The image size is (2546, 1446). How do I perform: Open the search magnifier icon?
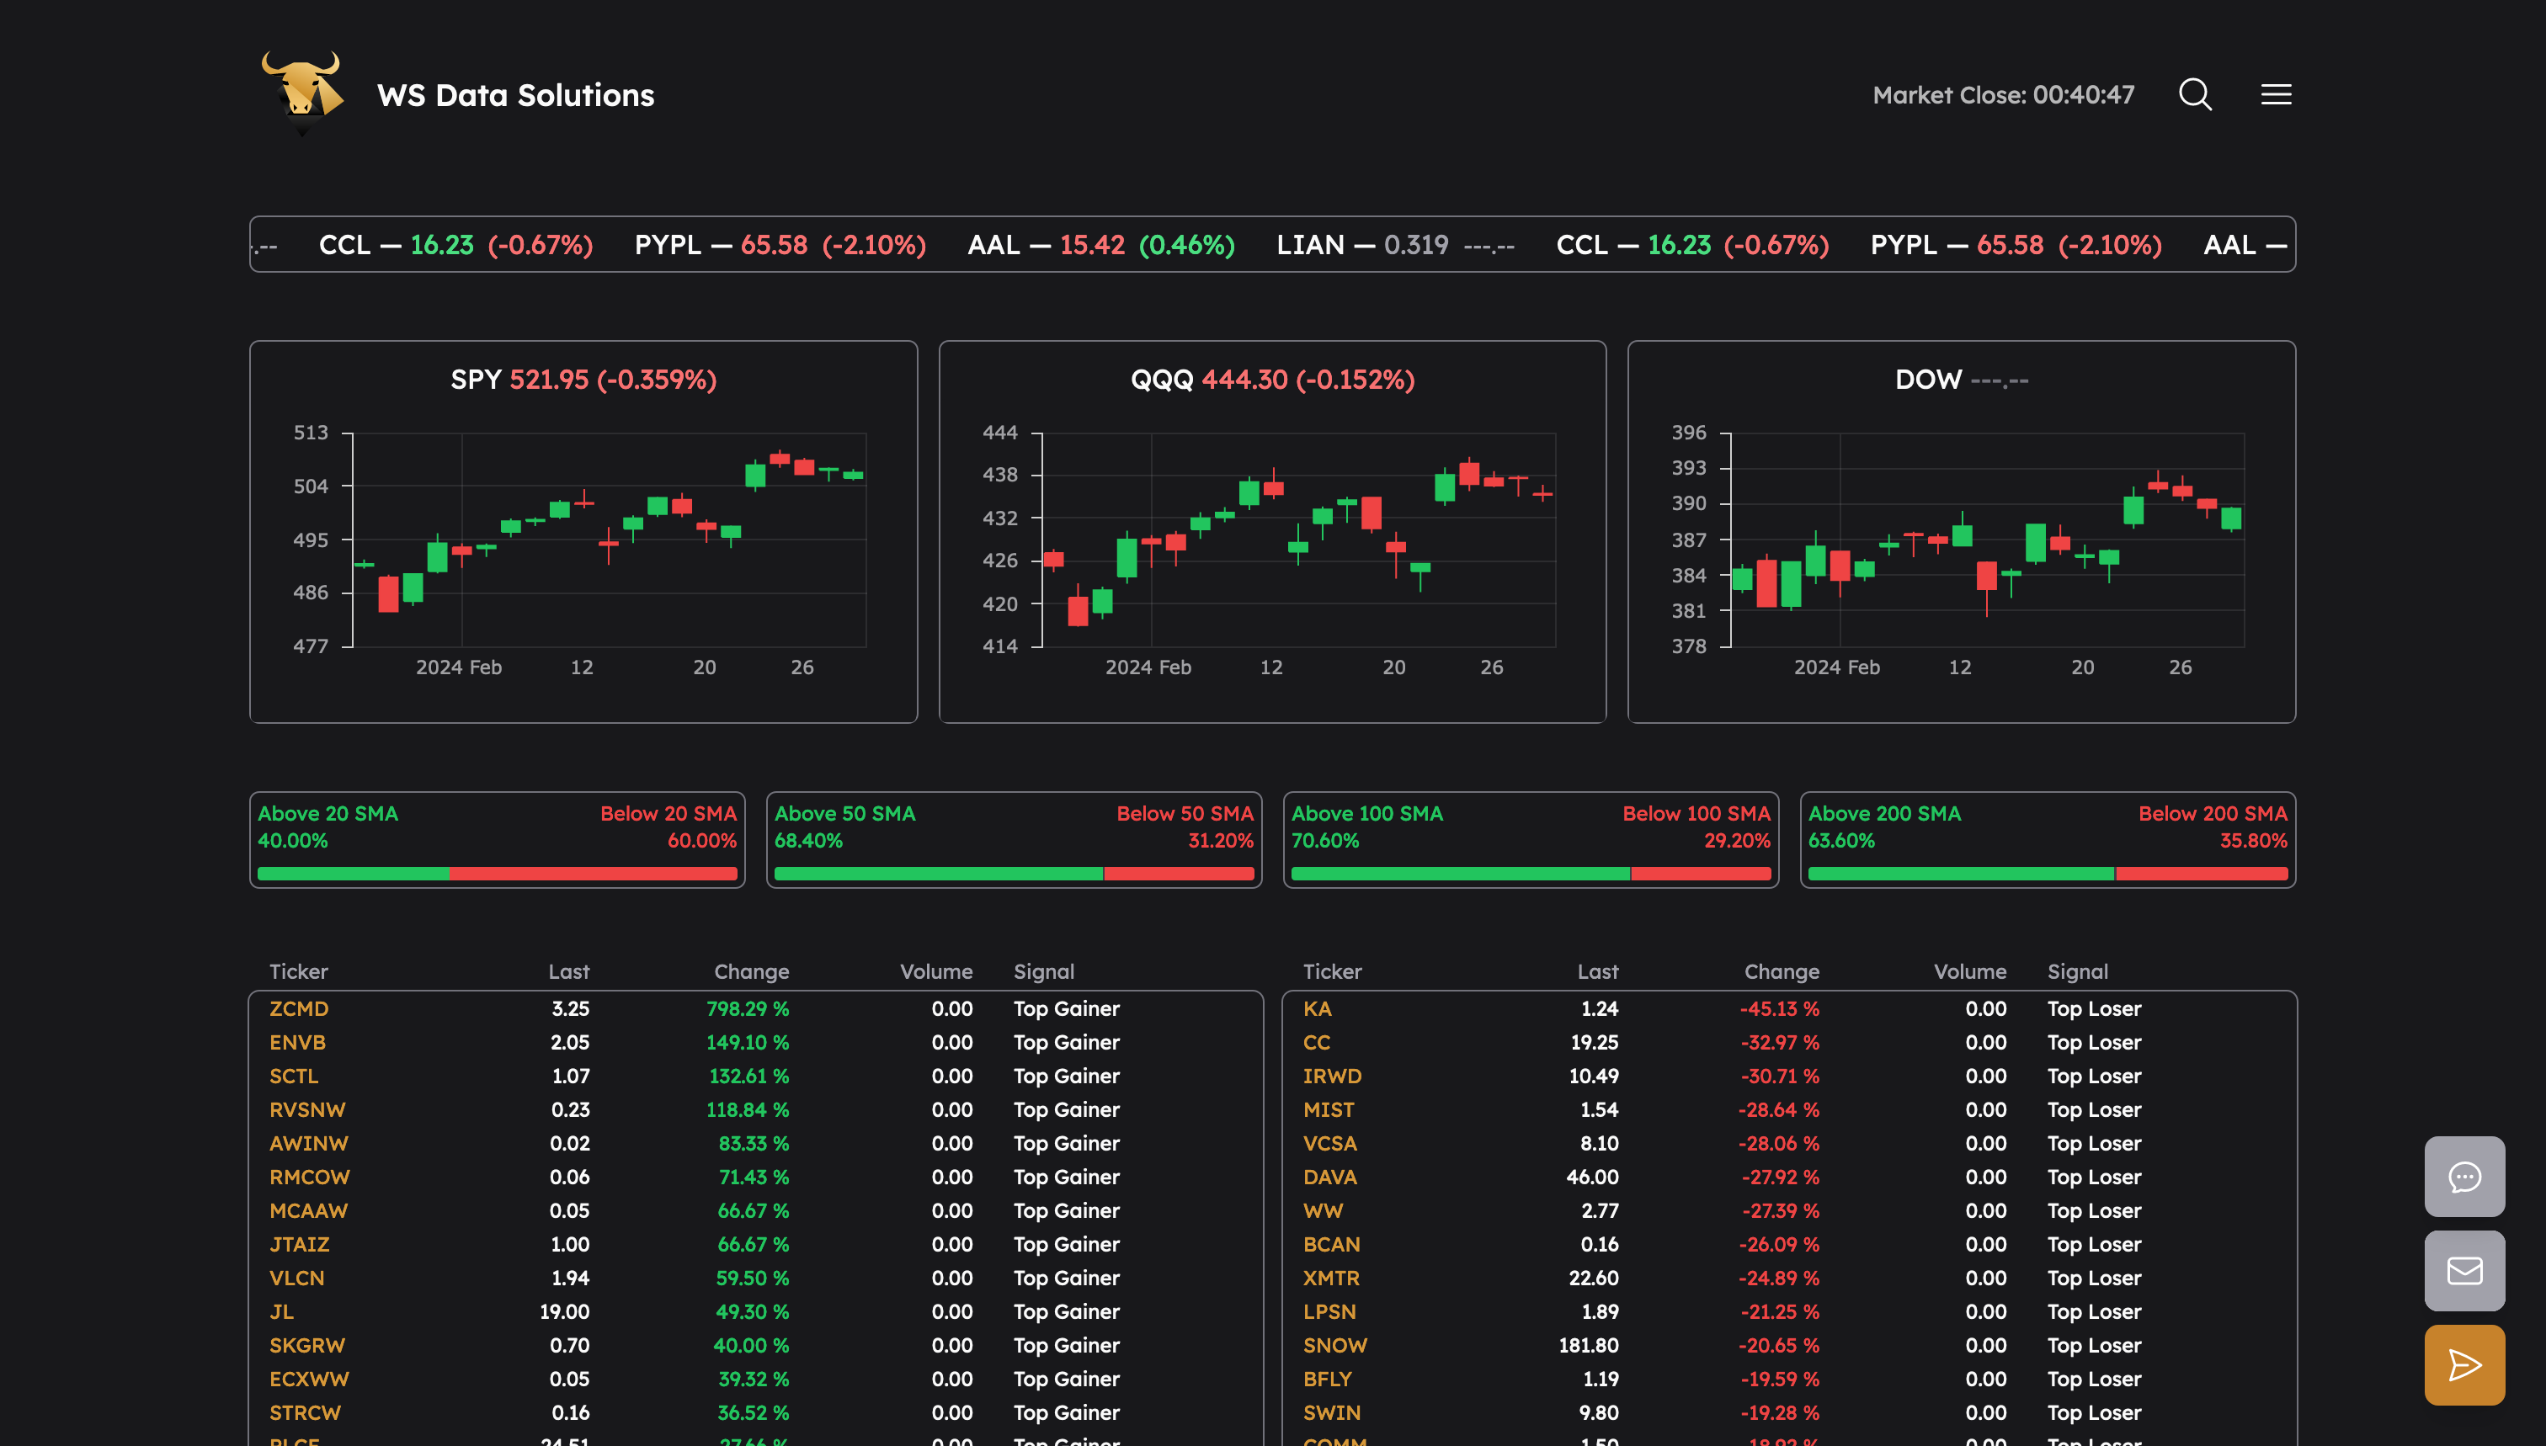[x=2196, y=94]
